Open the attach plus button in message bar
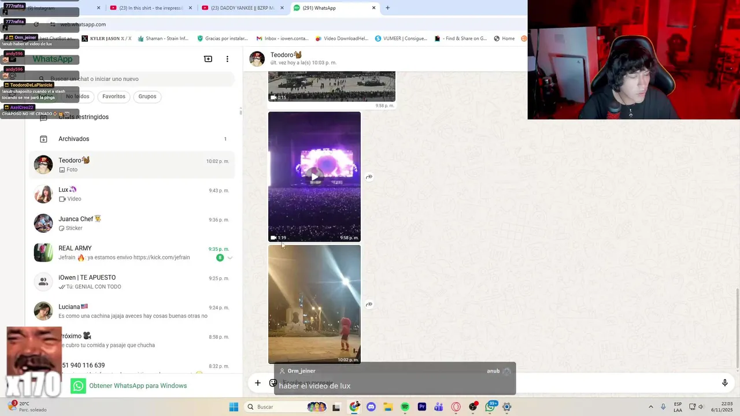The height and width of the screenshot is (416, 740). tap(258, 382)
